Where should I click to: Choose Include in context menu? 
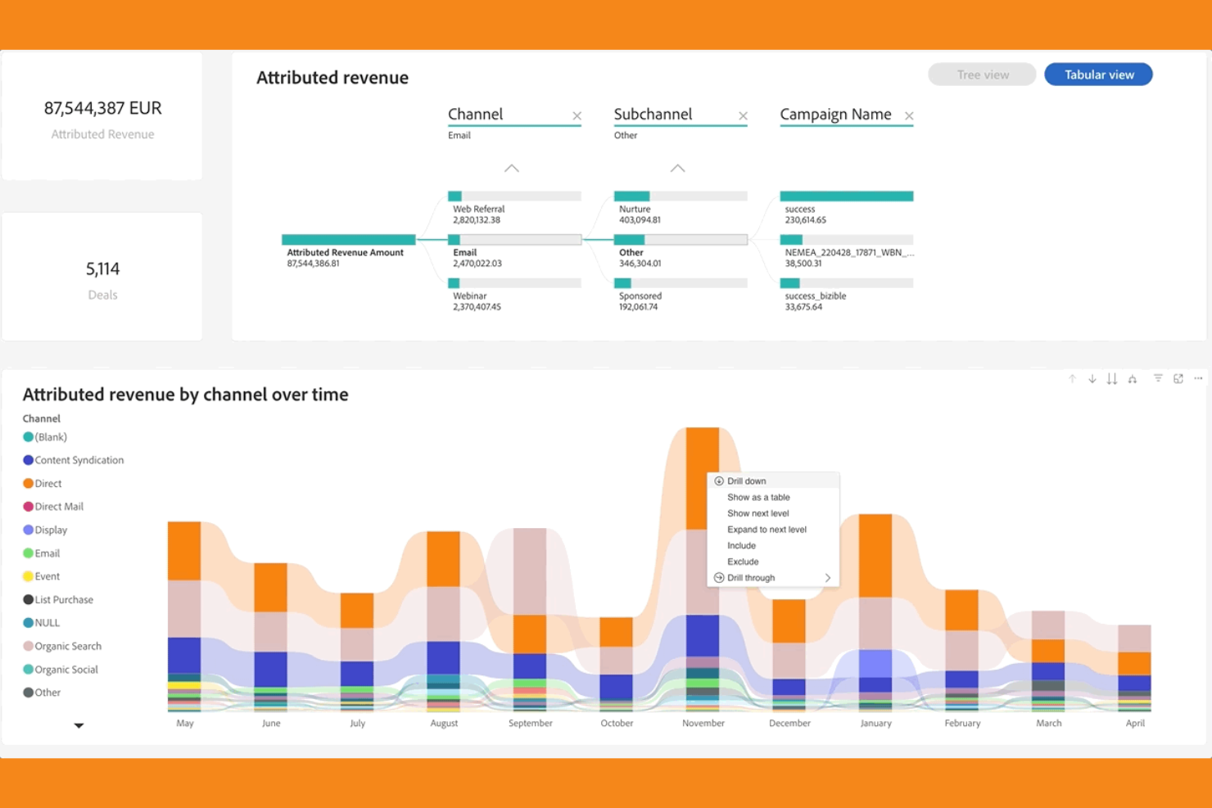point(772,545)
